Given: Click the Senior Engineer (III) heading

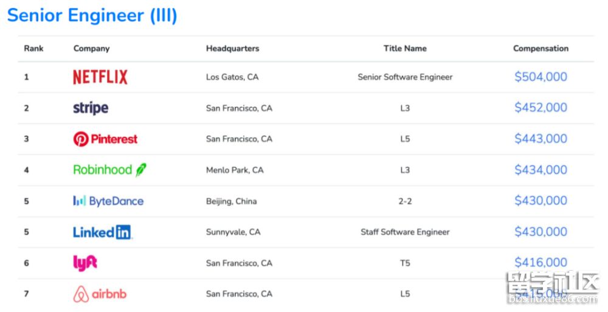Looking at the screenshot, I should coord(92,15).
